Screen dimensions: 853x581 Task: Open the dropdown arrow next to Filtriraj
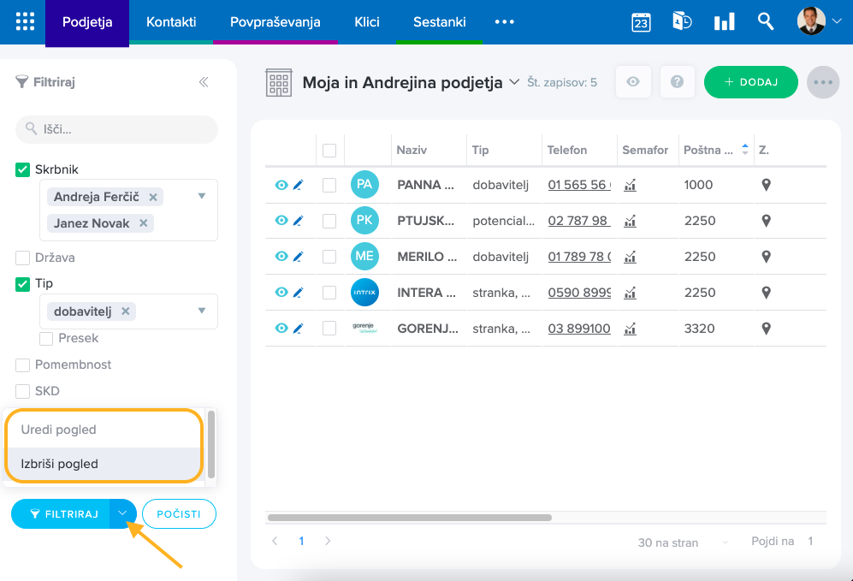click(x=123, y=513)
